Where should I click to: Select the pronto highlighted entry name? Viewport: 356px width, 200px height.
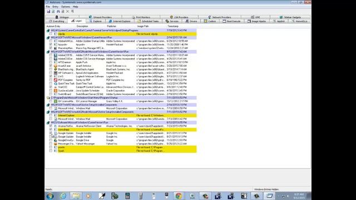[x=61, y=147]
